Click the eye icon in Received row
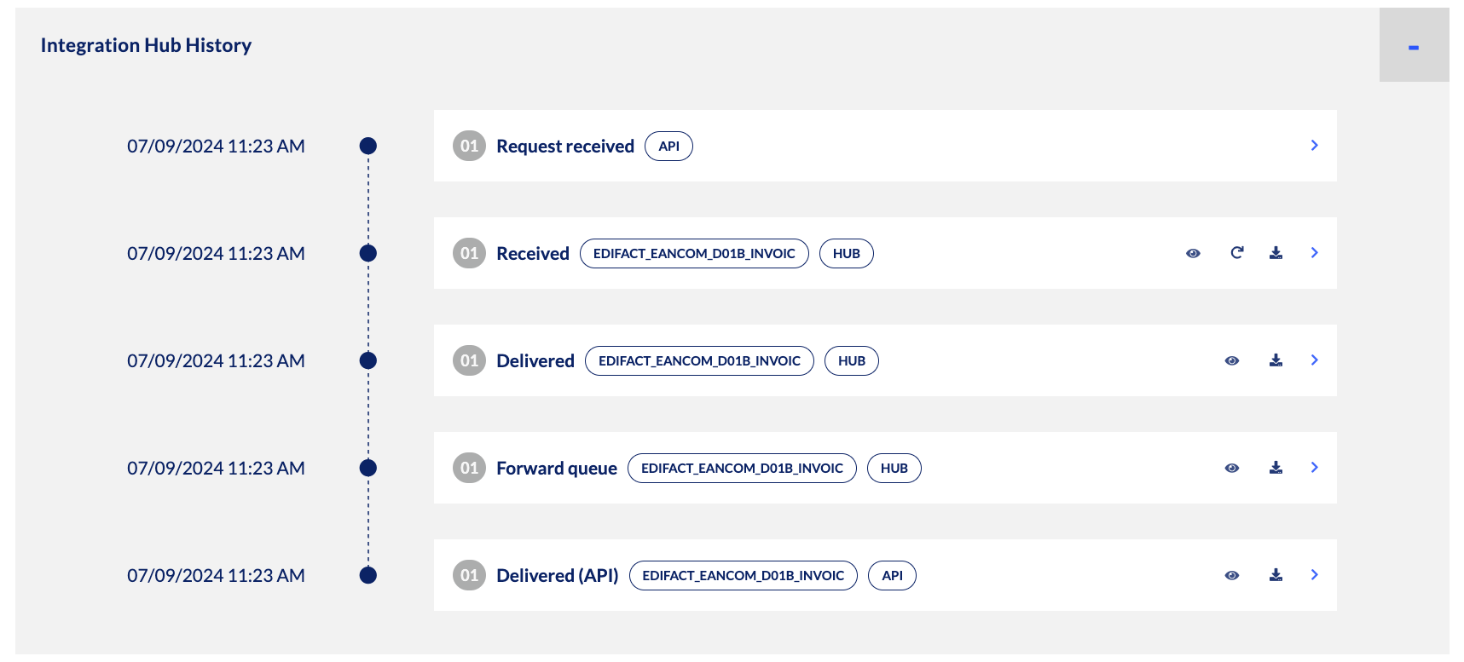Image resolution: width=1464 pixels, height=662 pixels. click(x=1193, y=253)
